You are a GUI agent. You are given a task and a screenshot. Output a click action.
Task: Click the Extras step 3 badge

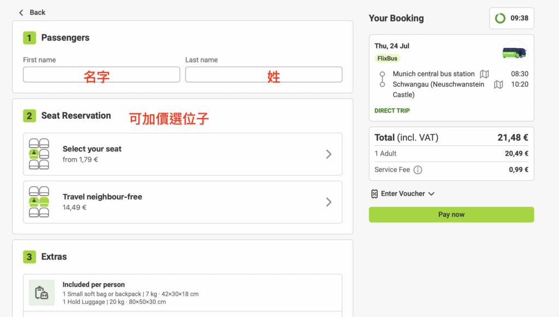[29, 257]
